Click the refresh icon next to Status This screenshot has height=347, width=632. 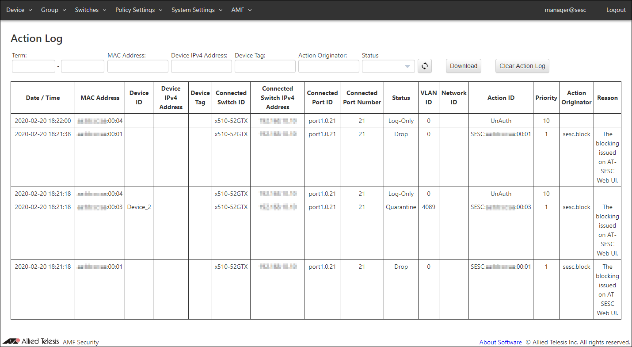(x=424, y=66)
